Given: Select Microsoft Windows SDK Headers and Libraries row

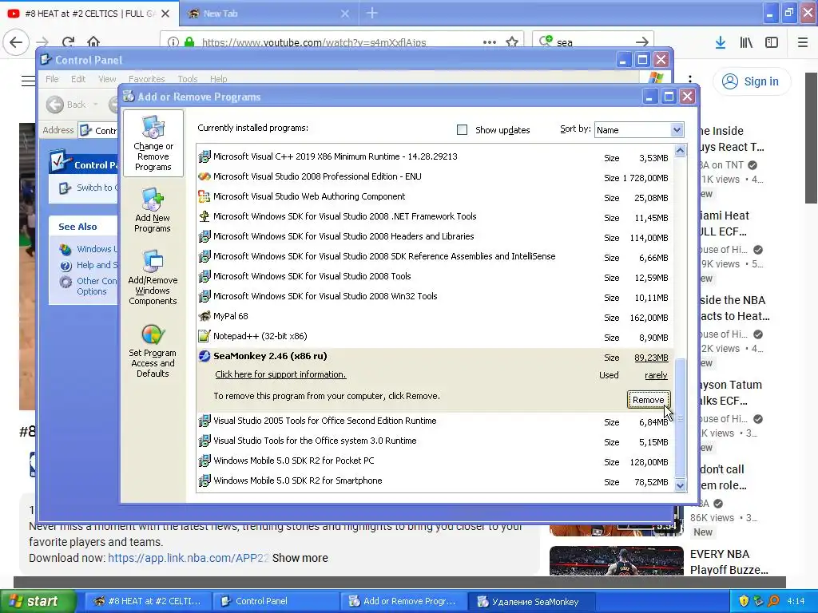Looking at the screenshot, I should 435,236.
